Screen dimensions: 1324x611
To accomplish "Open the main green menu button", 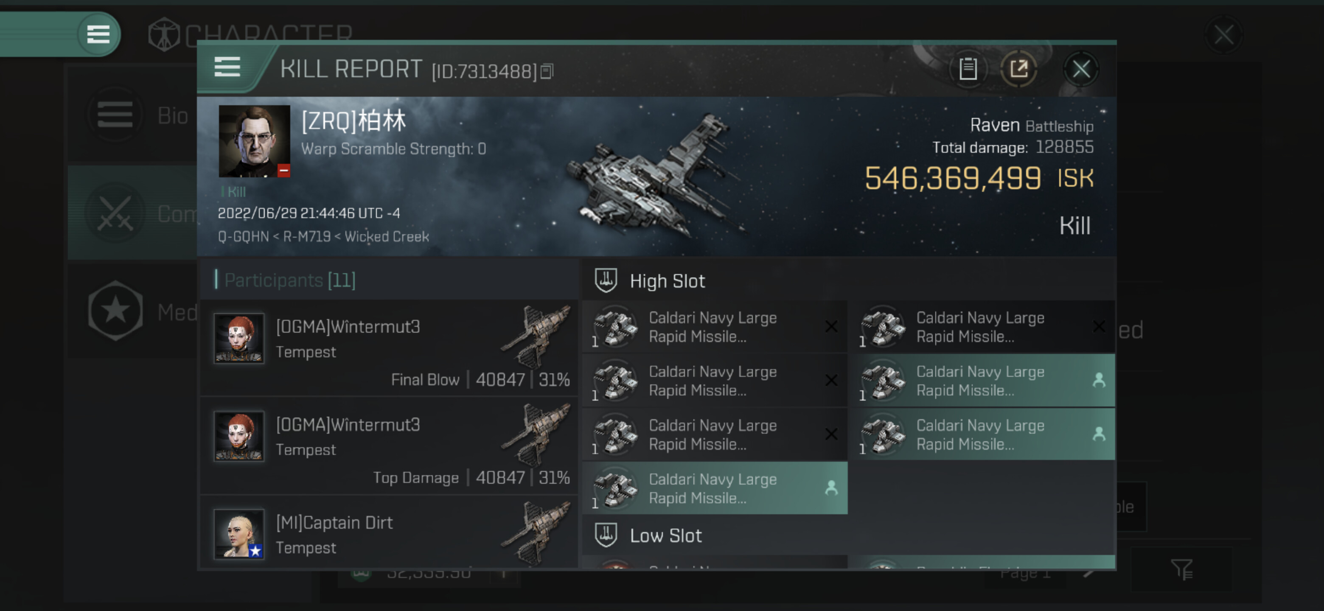I will [98, 34].
